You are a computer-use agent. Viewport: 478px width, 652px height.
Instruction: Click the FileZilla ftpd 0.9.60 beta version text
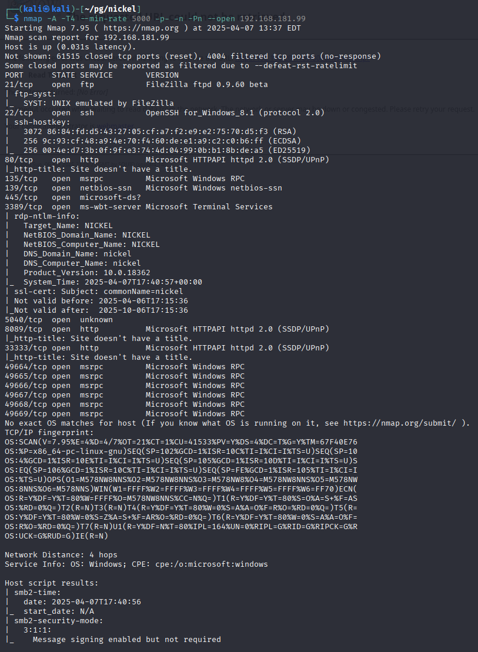point(207,85)
